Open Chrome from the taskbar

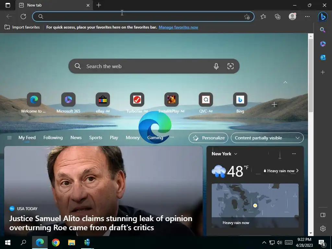(56, 243)
